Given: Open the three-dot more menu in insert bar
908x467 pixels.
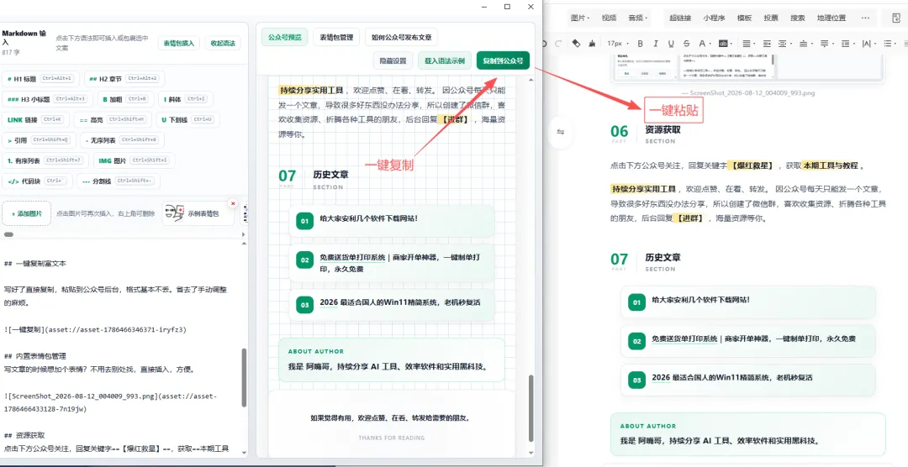Looking at the screenshot, I should click(x=865, y=18).
